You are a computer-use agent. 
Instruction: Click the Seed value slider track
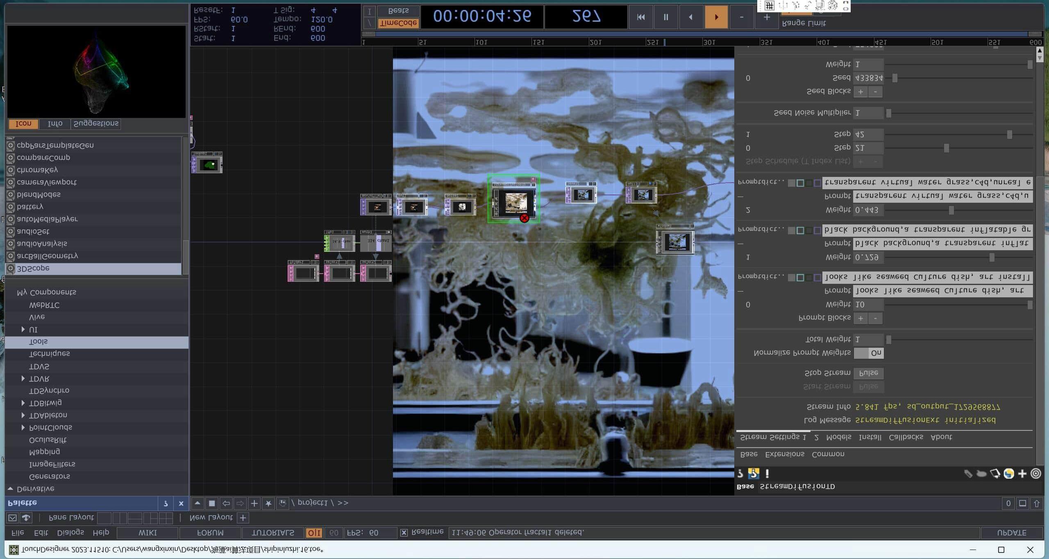click(x=959, y=78)
